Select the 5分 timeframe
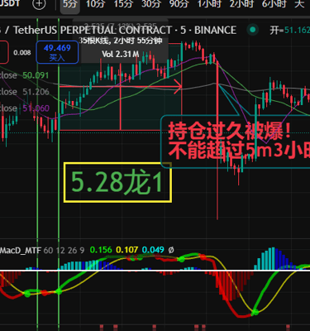 [69, 4]
